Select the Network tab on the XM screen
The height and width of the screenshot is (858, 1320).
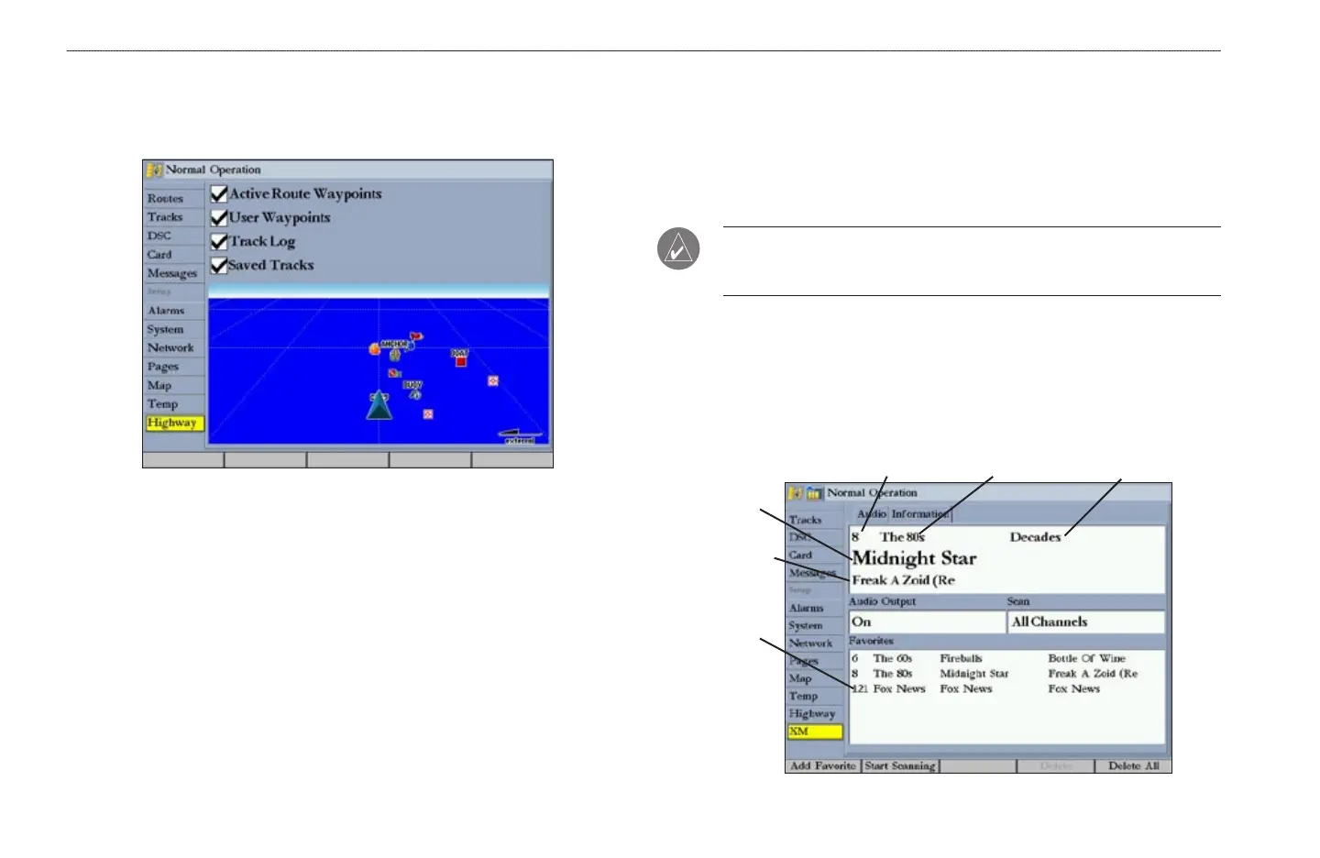(815, 643)
